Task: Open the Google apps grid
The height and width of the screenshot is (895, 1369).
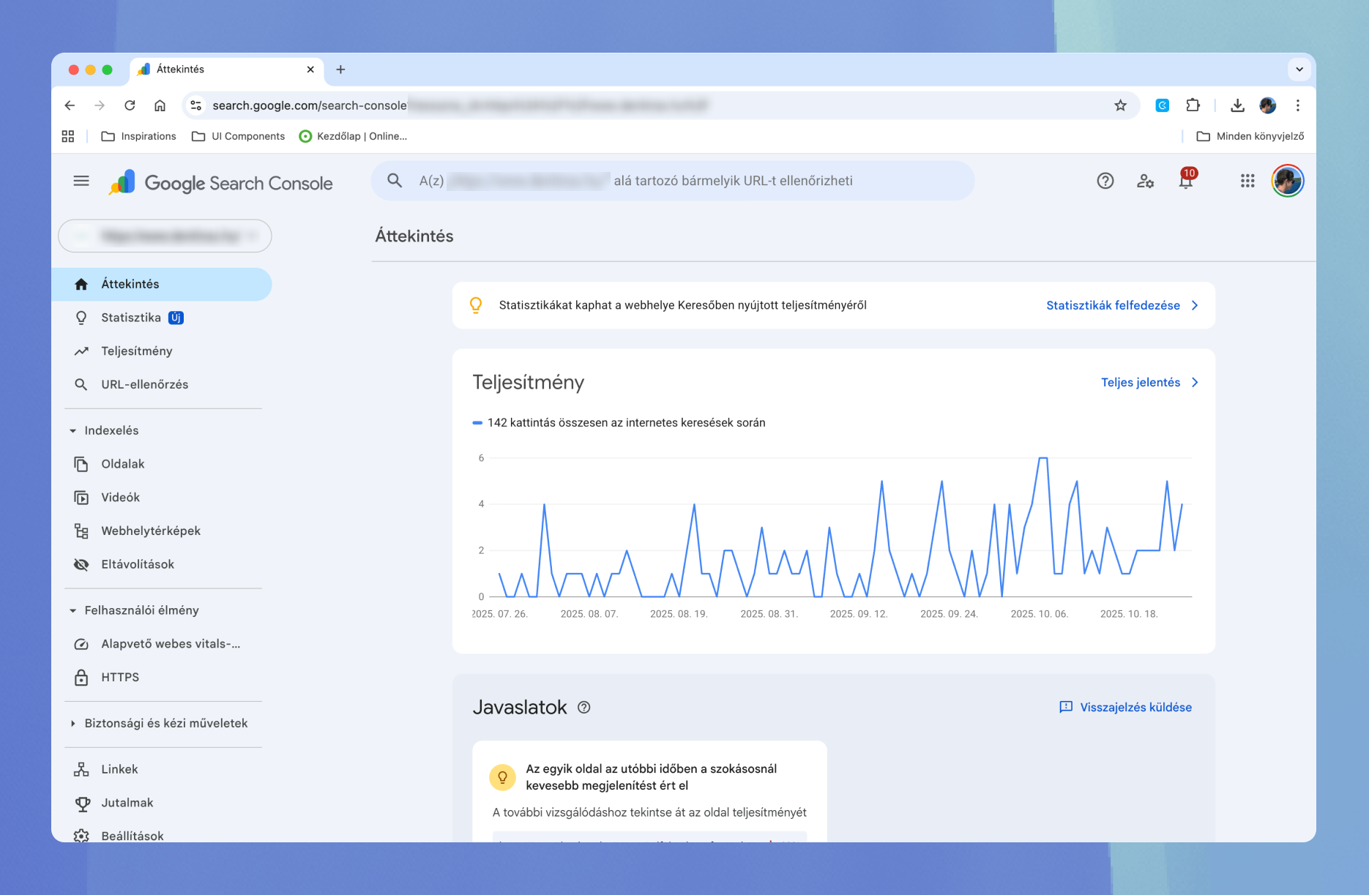Action: point(1247,180)
